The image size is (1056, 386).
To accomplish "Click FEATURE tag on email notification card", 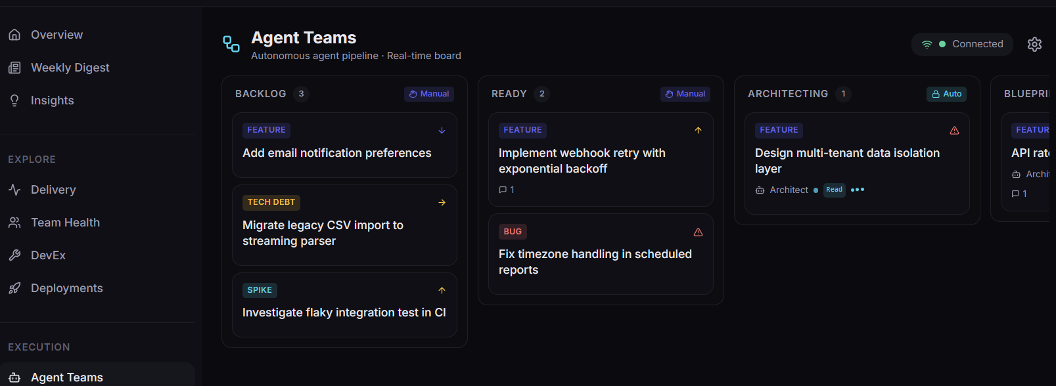I will click(x=266, y=130).
